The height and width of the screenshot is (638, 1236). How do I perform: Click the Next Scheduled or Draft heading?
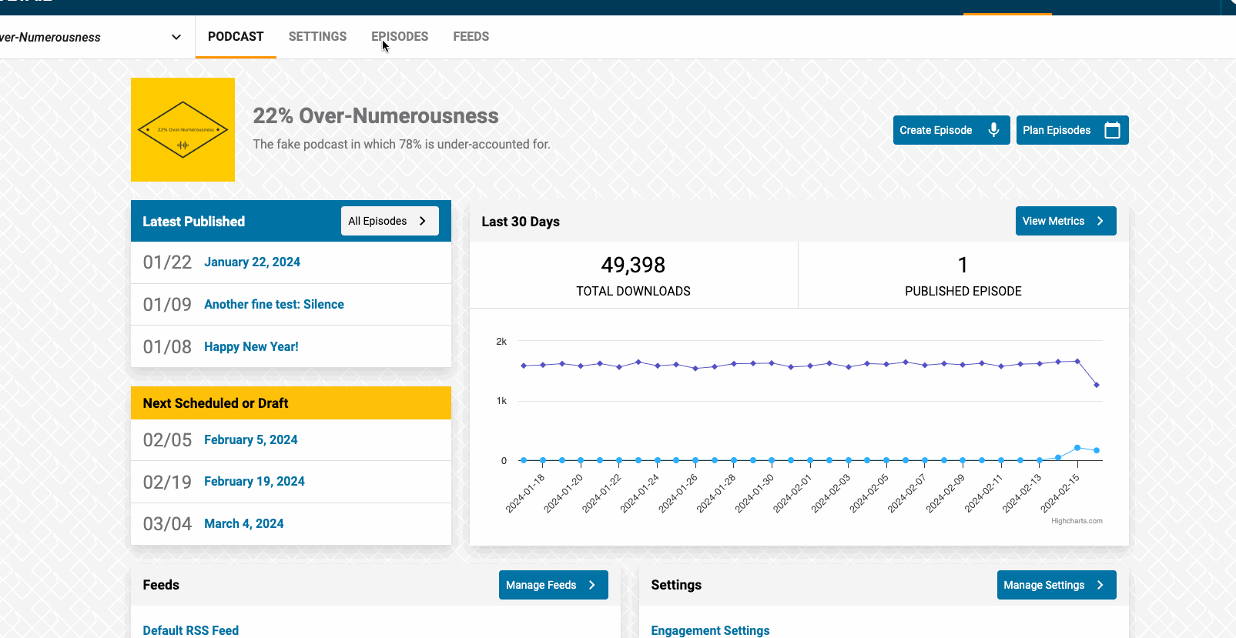pos(216,403)
